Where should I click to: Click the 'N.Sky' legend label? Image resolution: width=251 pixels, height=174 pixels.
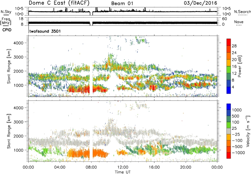point(6,12)
